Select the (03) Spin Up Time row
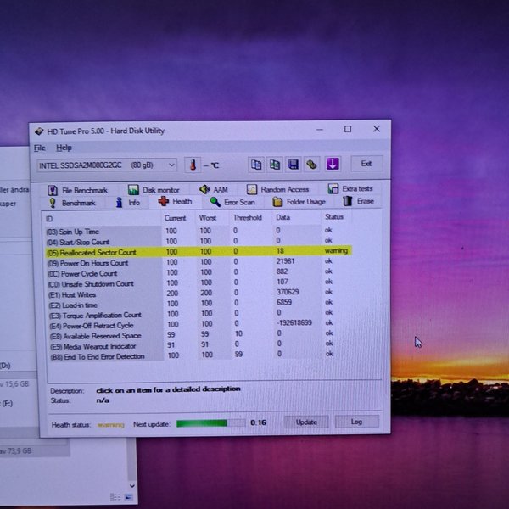The height and width of the screenshot is (509, 509). click(198, 231)
